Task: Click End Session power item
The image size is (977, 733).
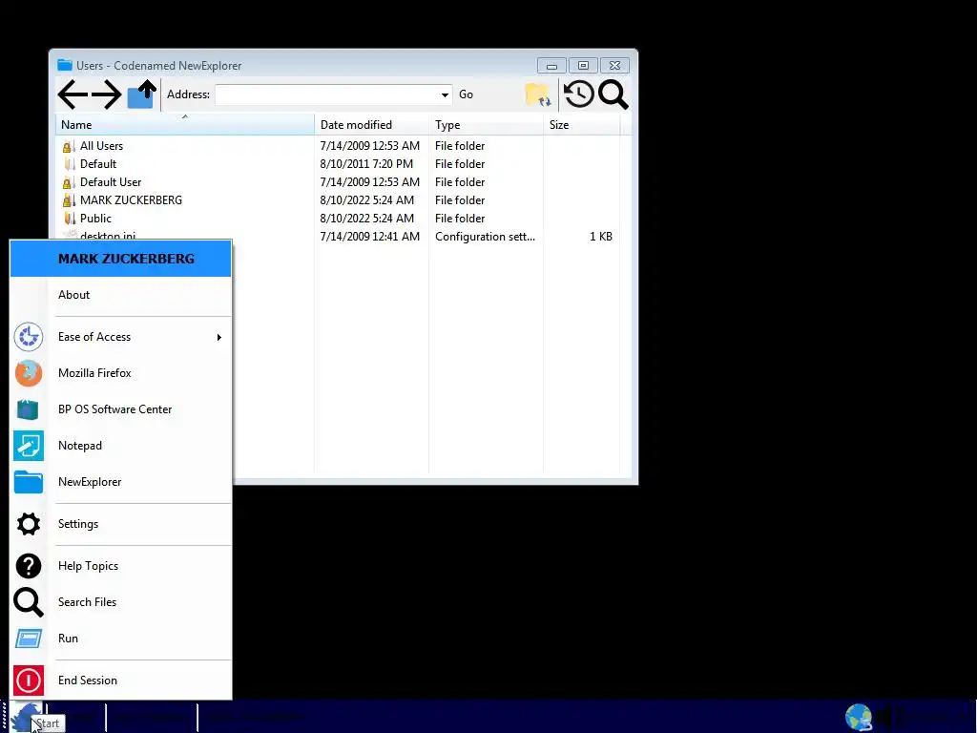Action: click(x=121, y=680)
